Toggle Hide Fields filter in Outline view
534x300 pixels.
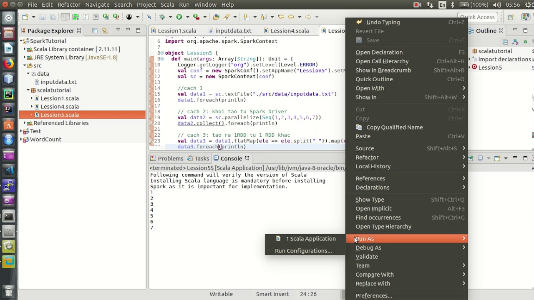pyautogui.click(x=525, y=42)
